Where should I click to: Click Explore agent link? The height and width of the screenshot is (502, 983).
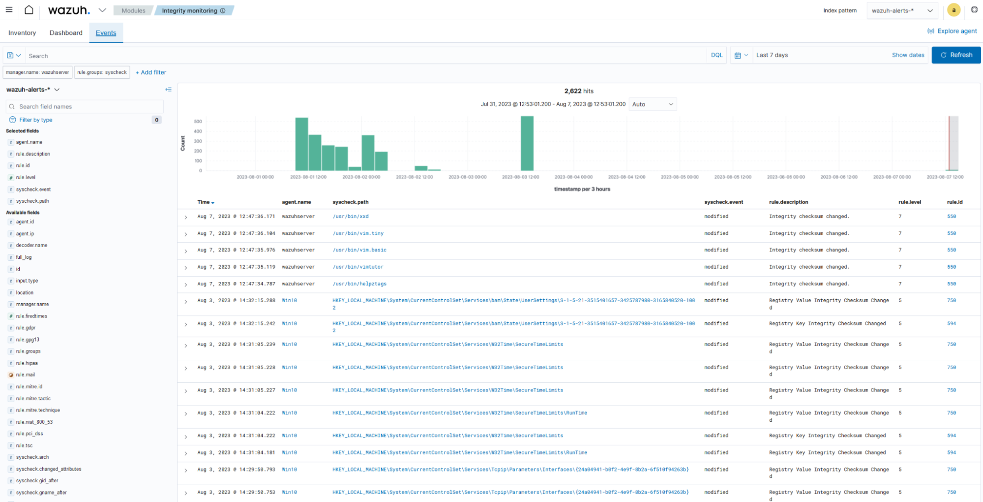click(952, 31)
